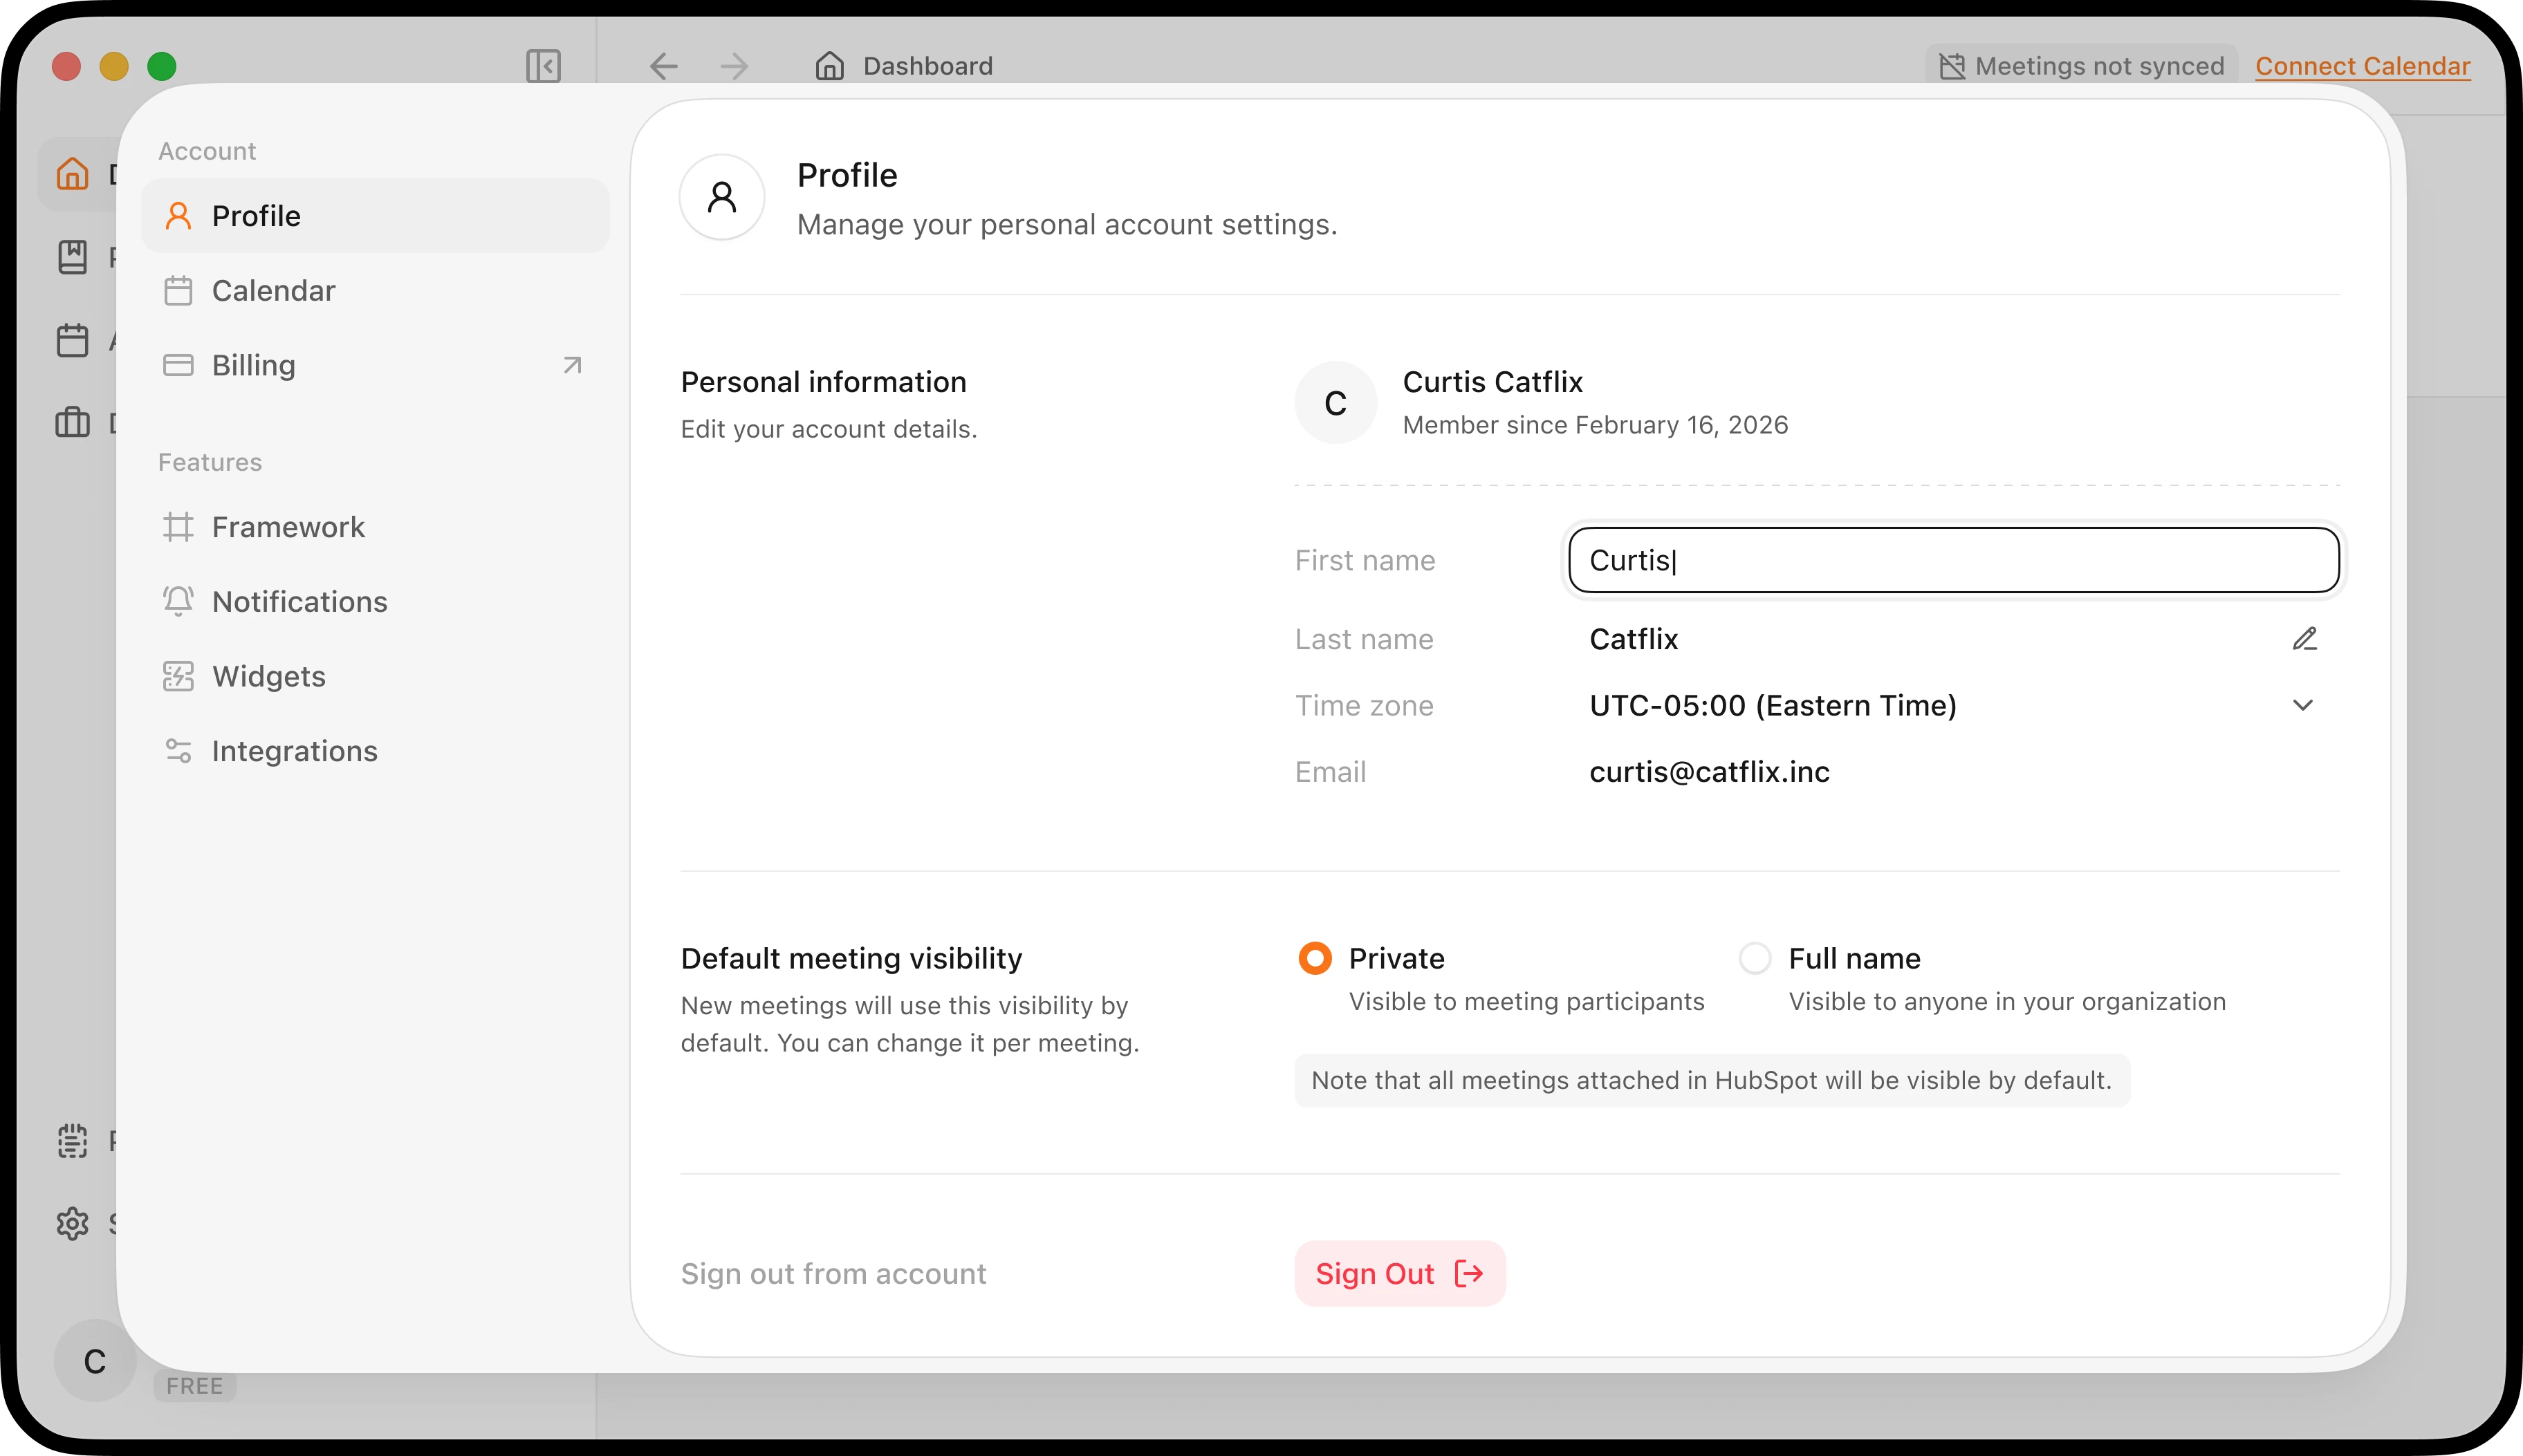Go forward with the right arrow

click(734, 66)
